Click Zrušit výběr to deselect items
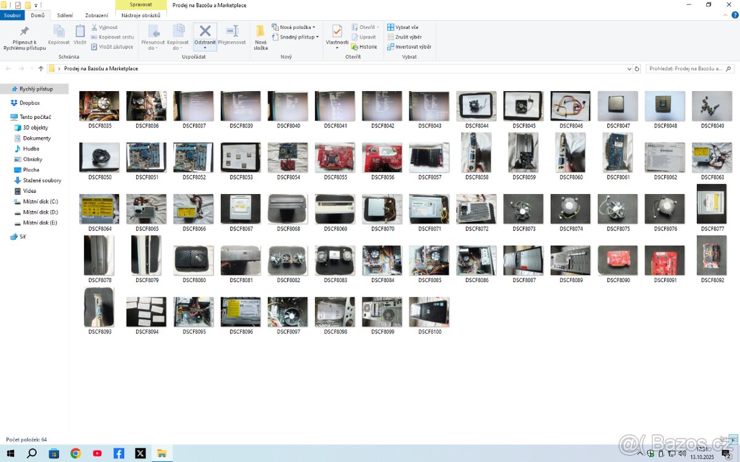This screenshot has height=462, width=740. (405, 37)
